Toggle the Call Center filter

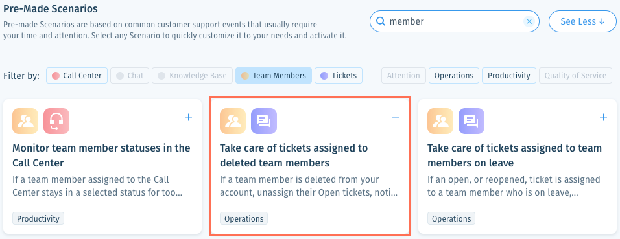pos(77,75)
